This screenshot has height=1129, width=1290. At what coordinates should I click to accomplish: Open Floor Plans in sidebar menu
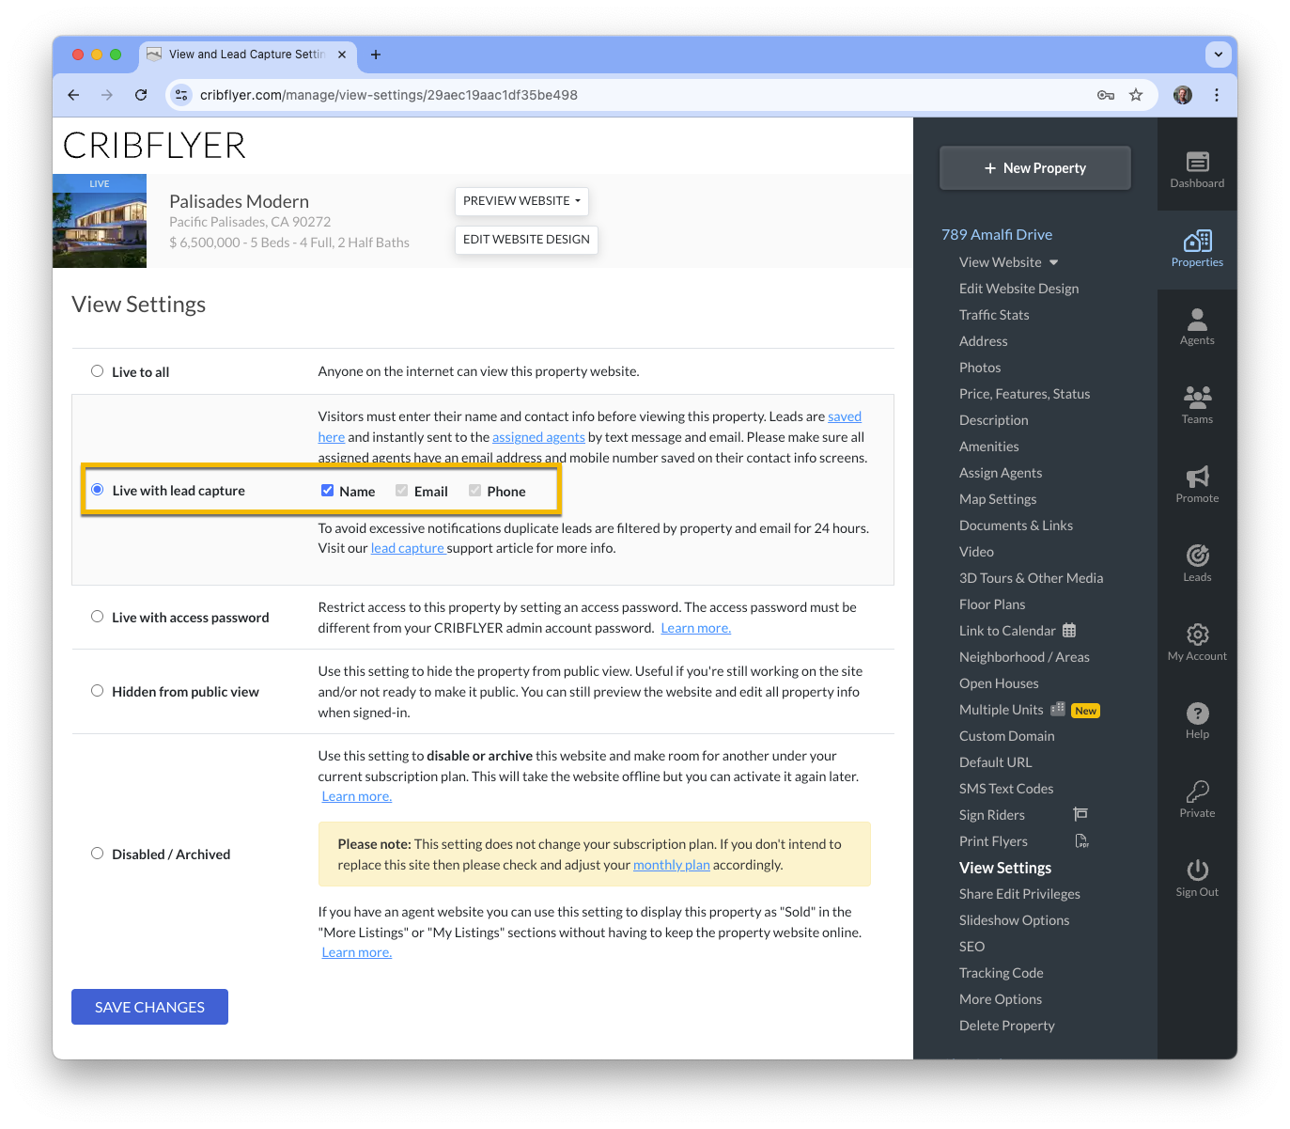(992, 604)
